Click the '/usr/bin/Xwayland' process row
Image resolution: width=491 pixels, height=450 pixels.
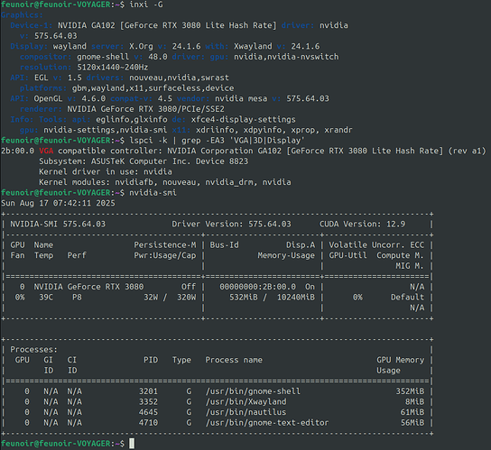click(x=217, y=402)
